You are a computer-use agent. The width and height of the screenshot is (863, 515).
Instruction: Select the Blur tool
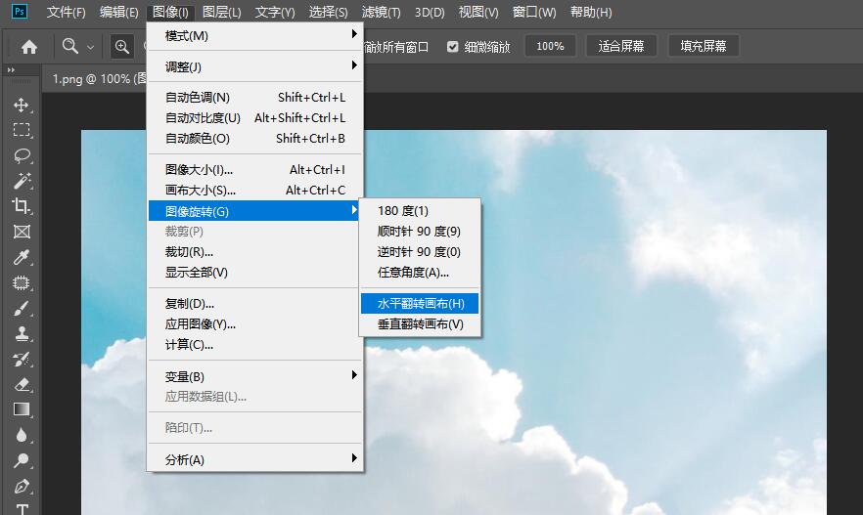(x=22, y=435)
